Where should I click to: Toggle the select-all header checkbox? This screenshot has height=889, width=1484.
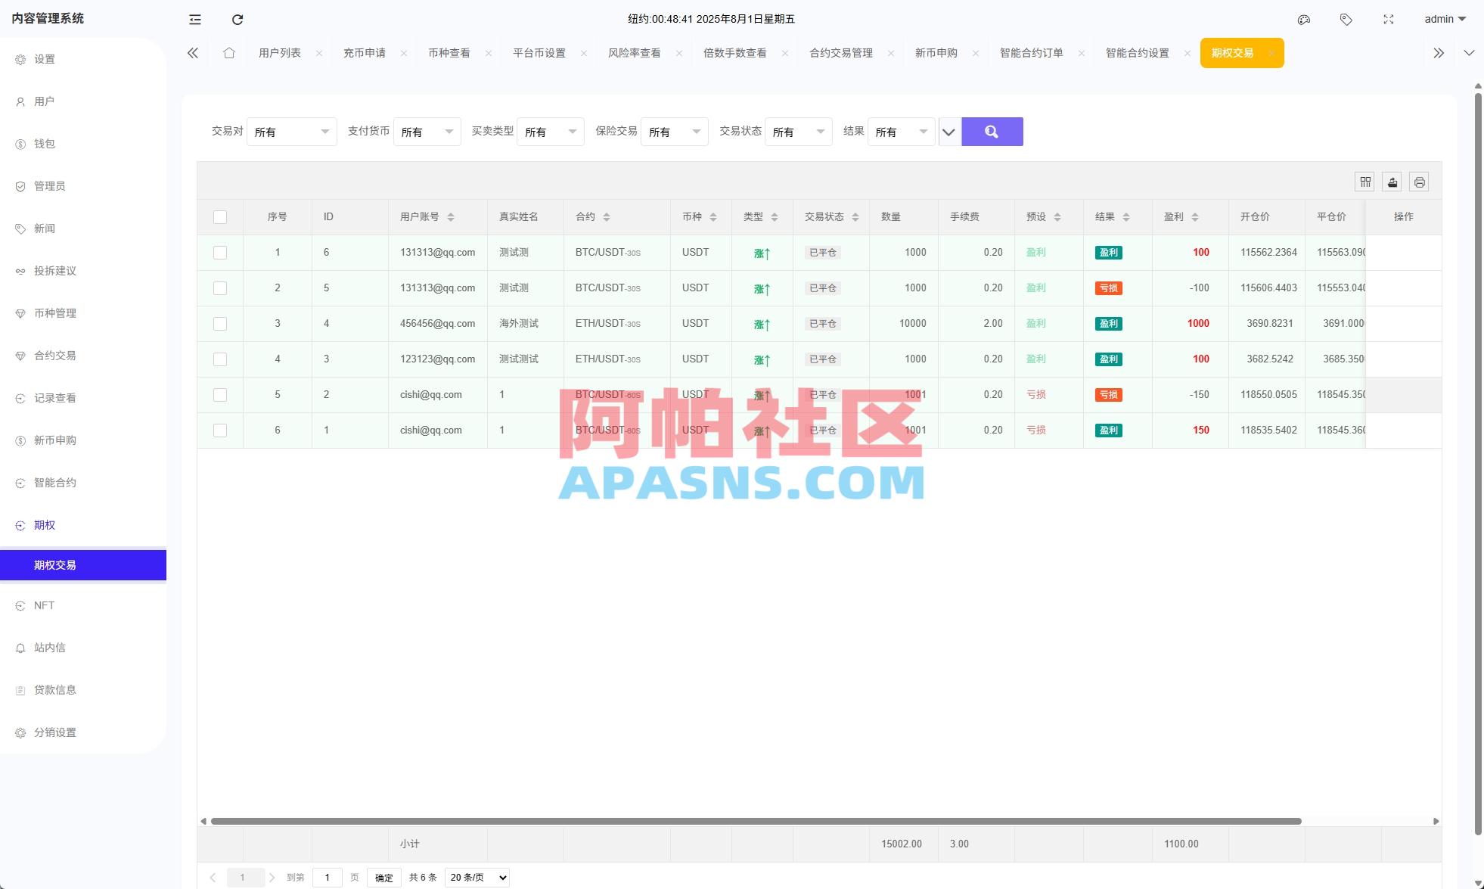[220, 217]
